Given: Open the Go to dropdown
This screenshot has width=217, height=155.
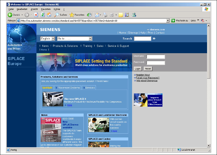Looking at the screenshot, I should (x=75, y=38).
